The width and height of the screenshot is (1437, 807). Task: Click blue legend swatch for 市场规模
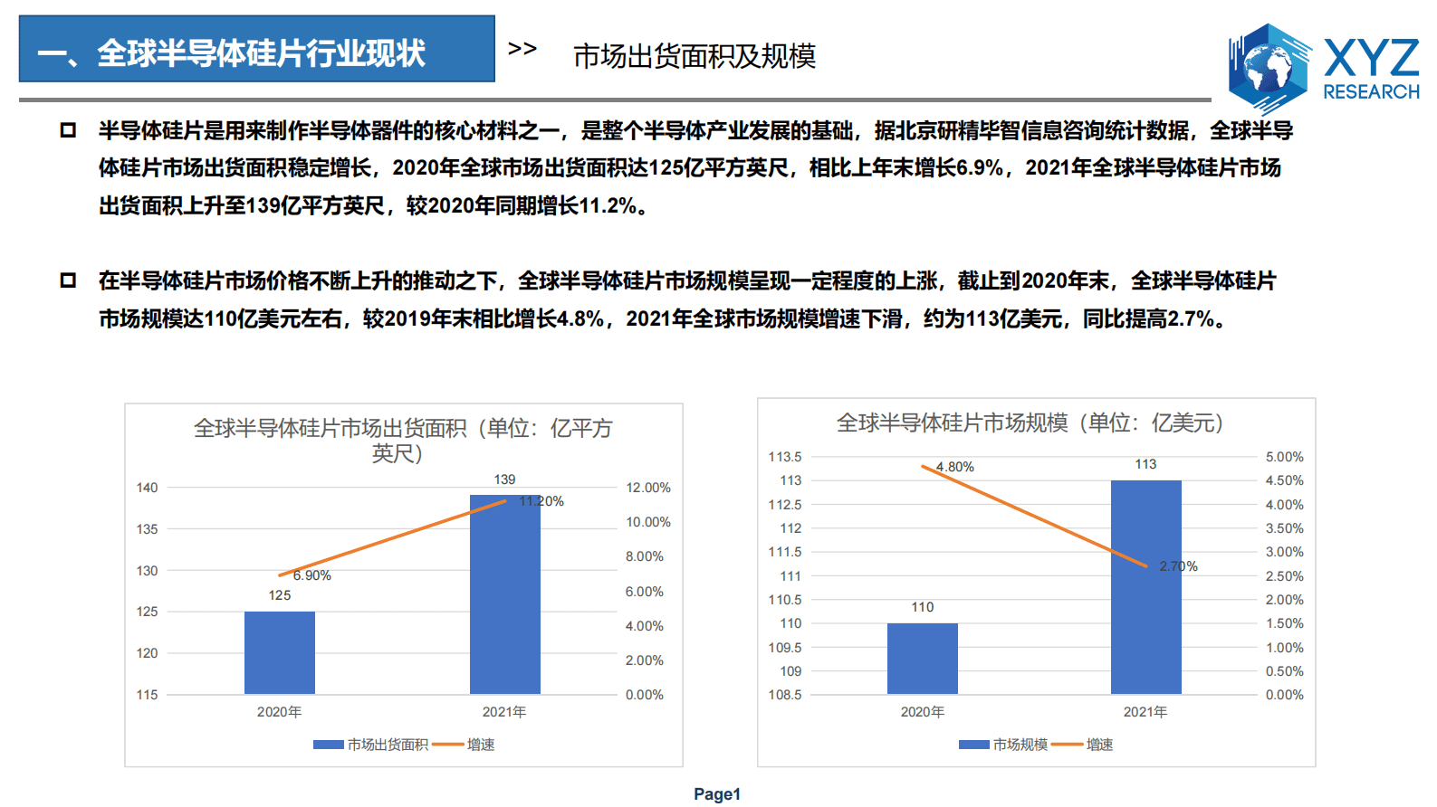974,745
